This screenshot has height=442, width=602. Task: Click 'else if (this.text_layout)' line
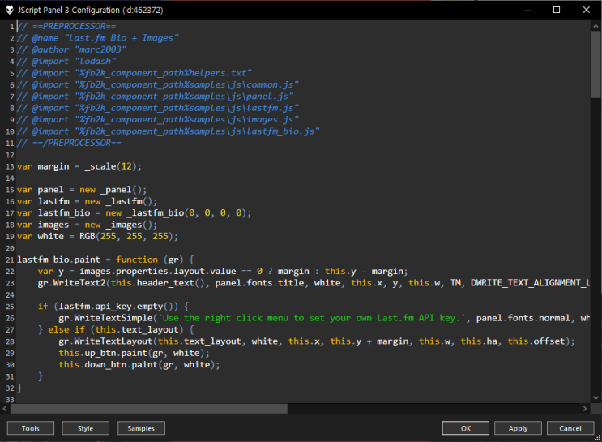coord(116,330)
